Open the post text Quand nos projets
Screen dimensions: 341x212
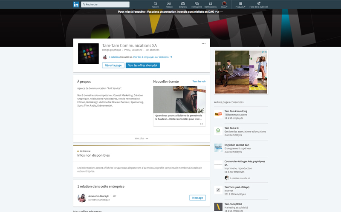pyautogui.click(x=179, y=117)
